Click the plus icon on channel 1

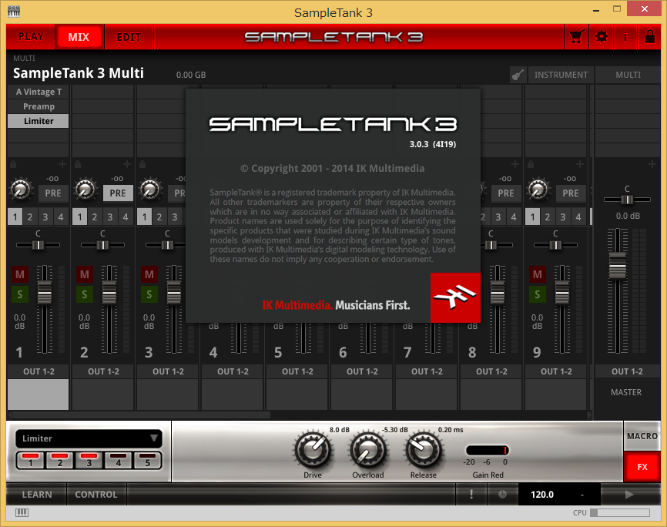(62, 164)
